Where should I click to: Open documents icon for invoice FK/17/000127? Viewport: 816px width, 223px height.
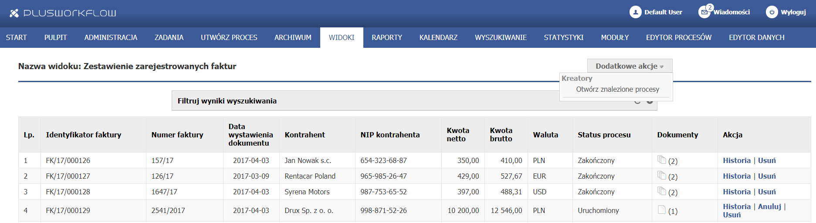[x=662, y=176]
